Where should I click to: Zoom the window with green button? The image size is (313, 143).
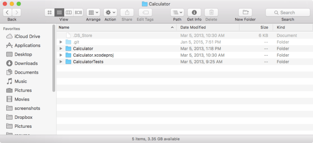click(18, 4)
